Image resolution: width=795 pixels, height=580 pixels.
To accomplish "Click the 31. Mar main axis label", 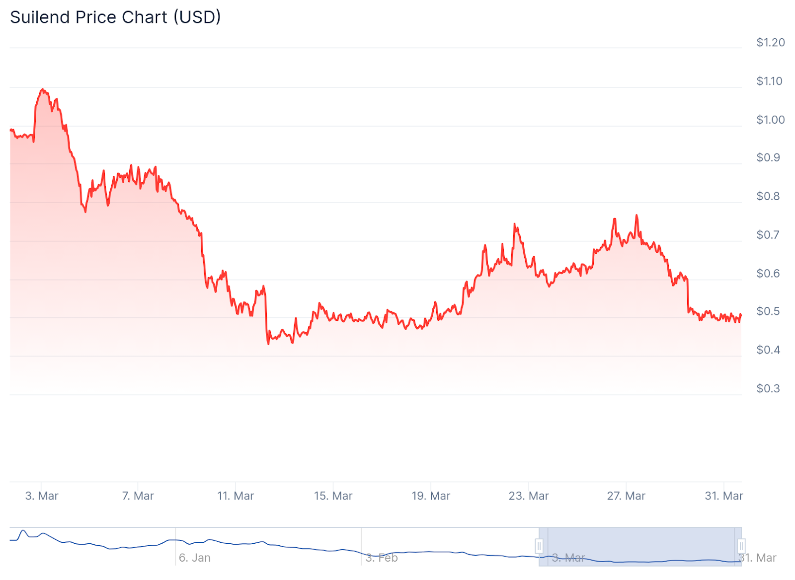I will (x=723, y=496).
